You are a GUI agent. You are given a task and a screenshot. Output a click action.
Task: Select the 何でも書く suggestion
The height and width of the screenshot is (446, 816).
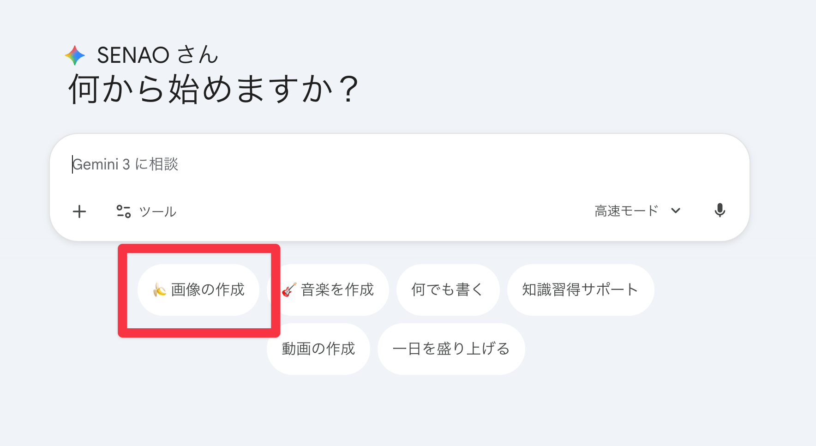447,290
